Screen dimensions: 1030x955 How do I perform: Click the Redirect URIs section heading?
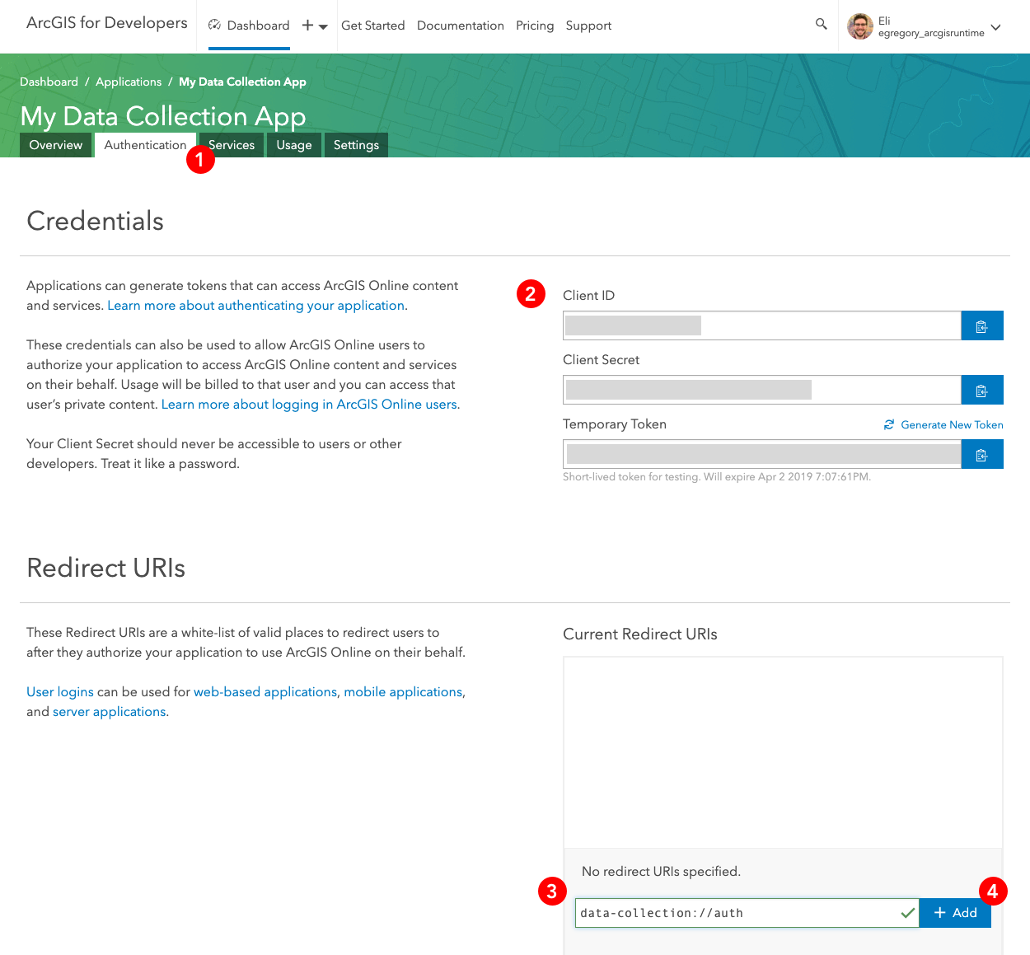point(105,568)
